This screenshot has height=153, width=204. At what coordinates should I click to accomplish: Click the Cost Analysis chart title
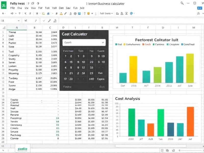pyautogui.click(x=127, y=99)
